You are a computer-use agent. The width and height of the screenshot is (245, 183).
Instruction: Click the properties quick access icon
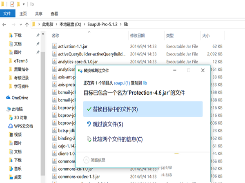(12, 4)
